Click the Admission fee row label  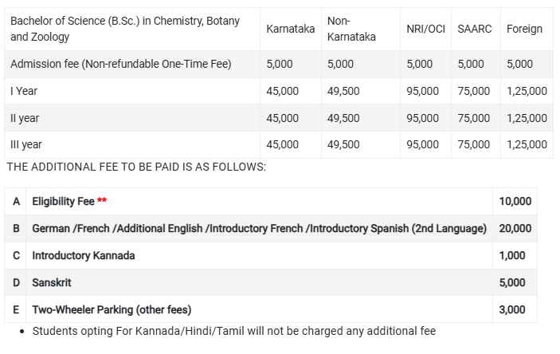[120, 64]
